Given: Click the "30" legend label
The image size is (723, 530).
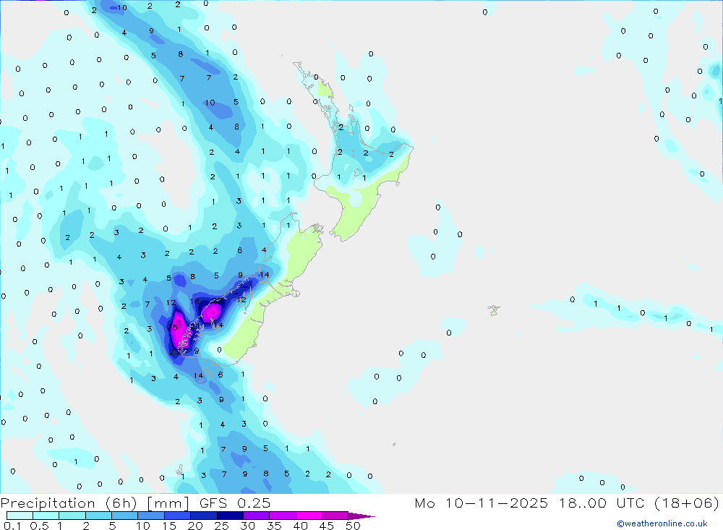Looking at the screenshot, I should (247, 526).
